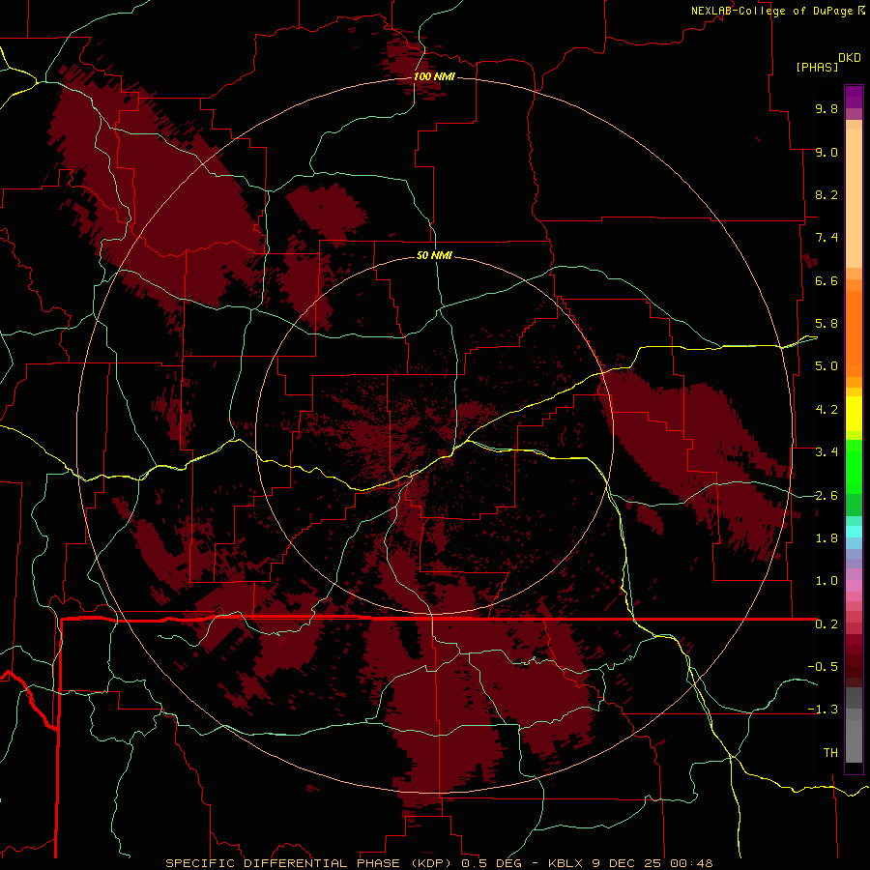Click the cyan band of the color scale
Viewport: 870px width, 870px height.
(x=854, y=532)
